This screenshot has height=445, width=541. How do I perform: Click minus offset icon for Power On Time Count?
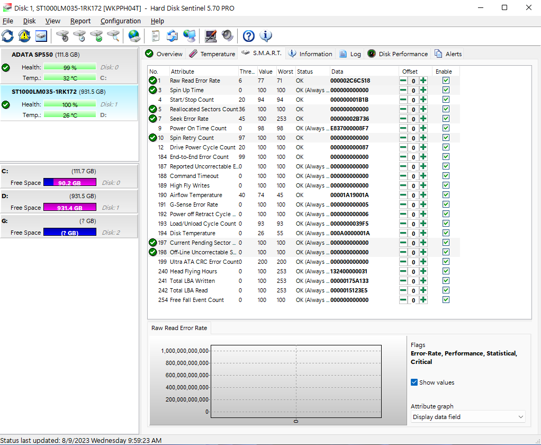click(403, 128)
